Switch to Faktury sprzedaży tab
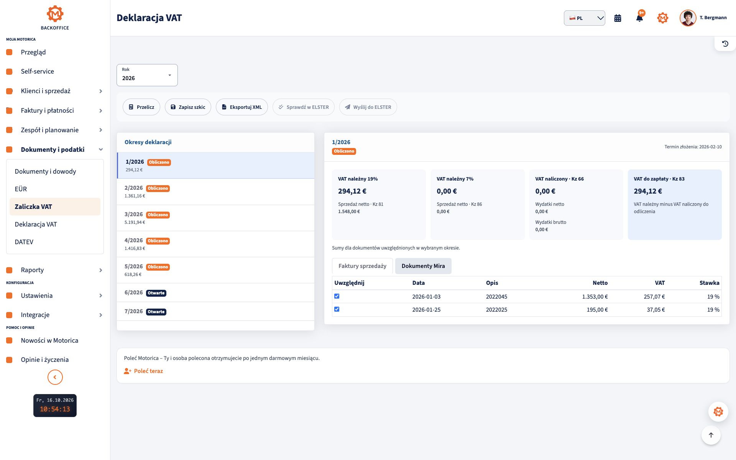The image size is (736, 460). [362, 266]
